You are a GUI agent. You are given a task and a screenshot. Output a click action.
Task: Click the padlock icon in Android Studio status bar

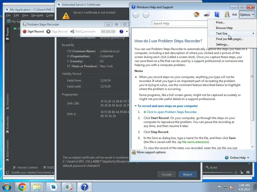pos(241,172)
